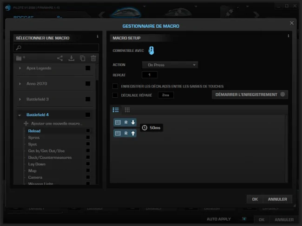Image resolution: width=302 pixels, height=226 pixels.
Task: Click the 50ms delay clock icon
Action: tap(144, 128)
